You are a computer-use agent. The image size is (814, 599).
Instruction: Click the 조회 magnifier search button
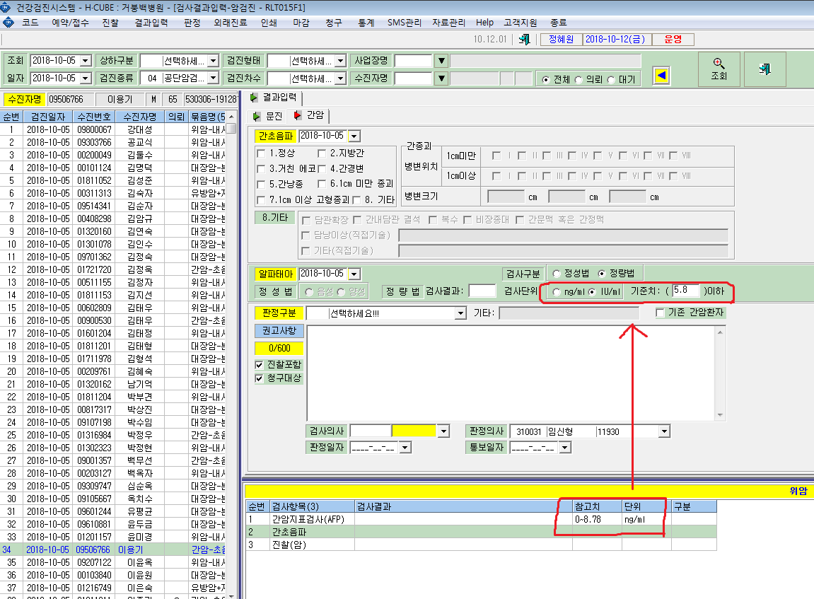tap(719, 69)
